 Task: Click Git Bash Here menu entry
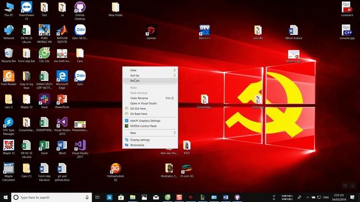[x=150, y=114]
